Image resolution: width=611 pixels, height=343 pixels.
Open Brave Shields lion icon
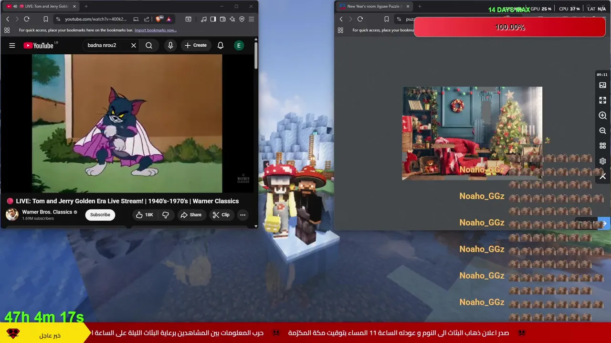158,19
